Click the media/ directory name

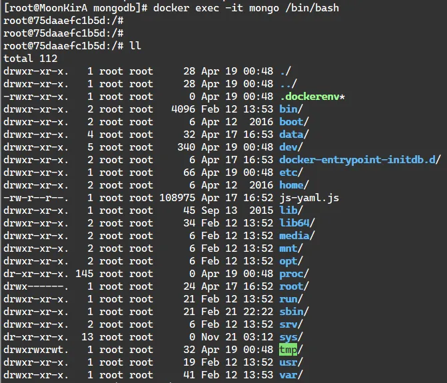click(297, 236)
